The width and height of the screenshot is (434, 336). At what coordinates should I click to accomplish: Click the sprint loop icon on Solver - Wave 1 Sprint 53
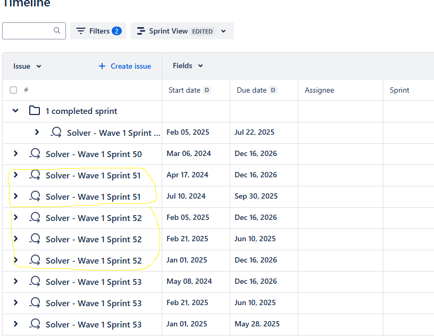[x=35, y=281]
